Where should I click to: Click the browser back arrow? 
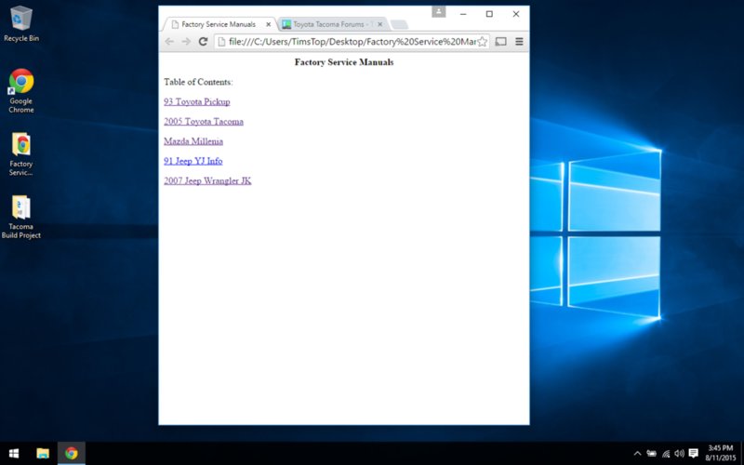tap(169, 42)
